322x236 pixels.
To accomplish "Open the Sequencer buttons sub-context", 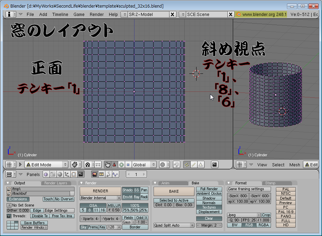I will point(102,174).
